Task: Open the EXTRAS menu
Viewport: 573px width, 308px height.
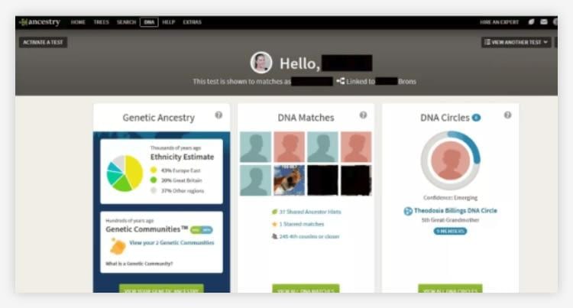Action: 193,22
